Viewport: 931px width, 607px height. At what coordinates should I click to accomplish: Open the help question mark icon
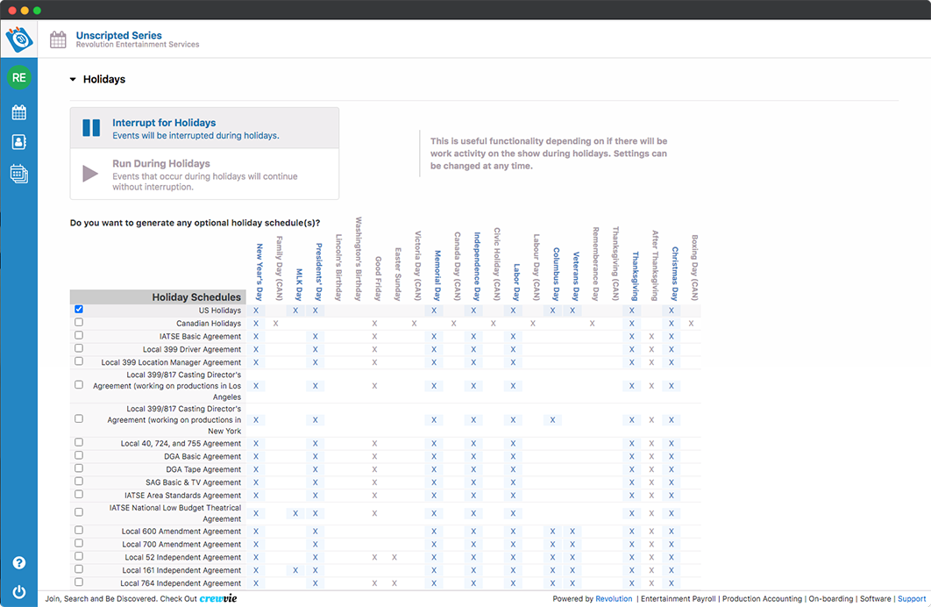click(19, 562)
